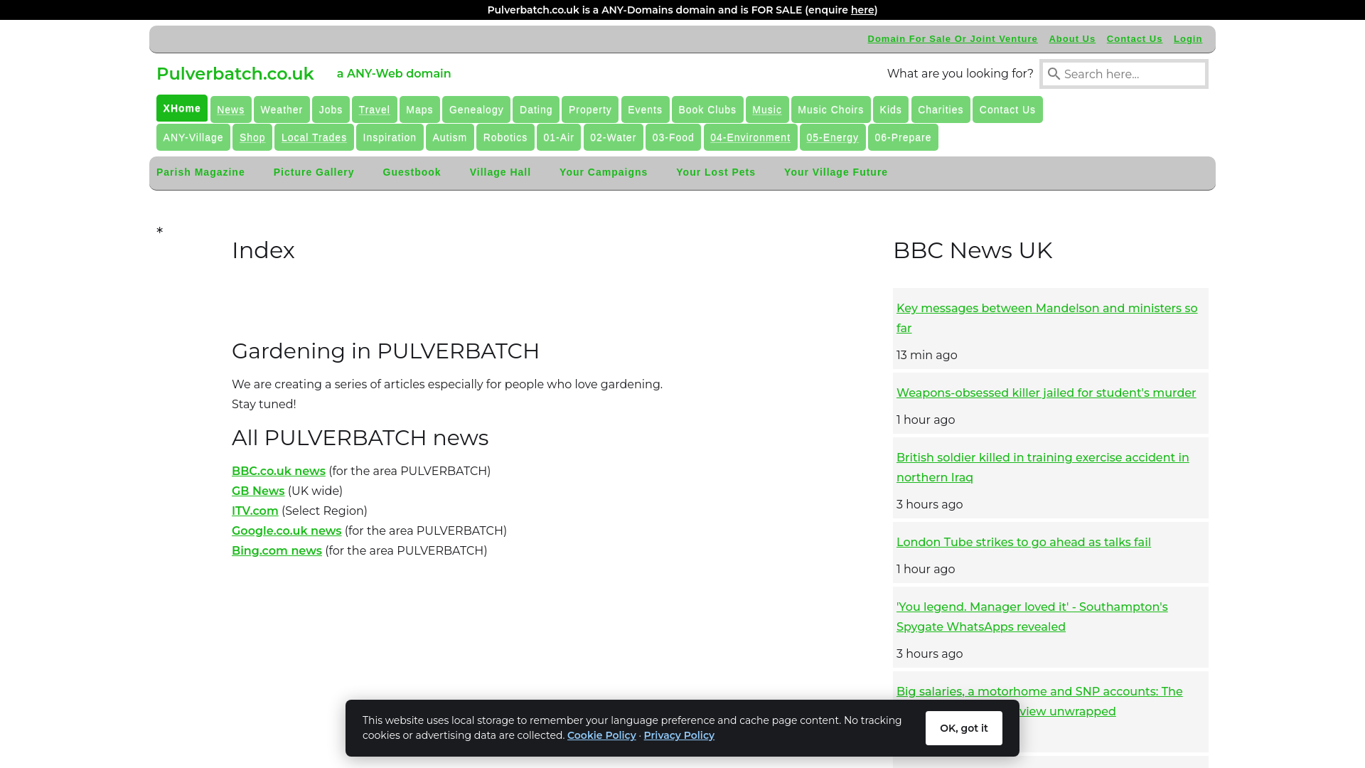
Task: Click Domain For Sale Or Joint Venture link
Action: coord(952,39)
